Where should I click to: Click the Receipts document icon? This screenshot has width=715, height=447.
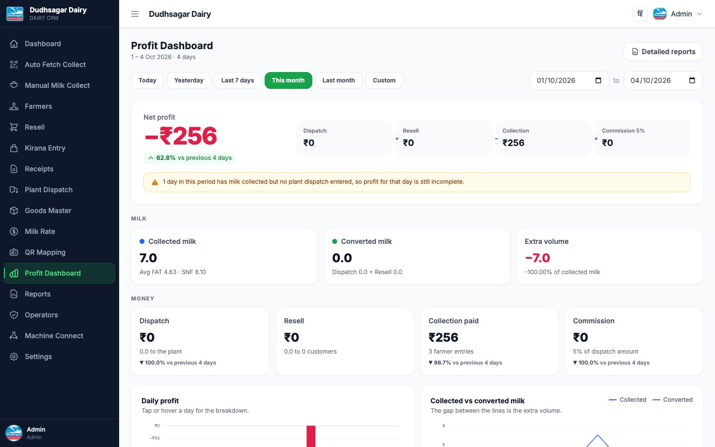pyautogui.click(x=14, y=169)
